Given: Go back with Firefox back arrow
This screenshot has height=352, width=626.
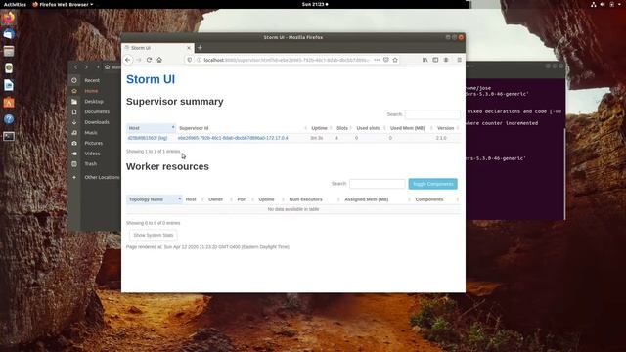Looking at the screenshot, I should click(x=128, y=60).
